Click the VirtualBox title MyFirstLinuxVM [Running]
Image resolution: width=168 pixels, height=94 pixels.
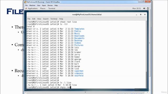pyautogui.click(x=36, y=2)
